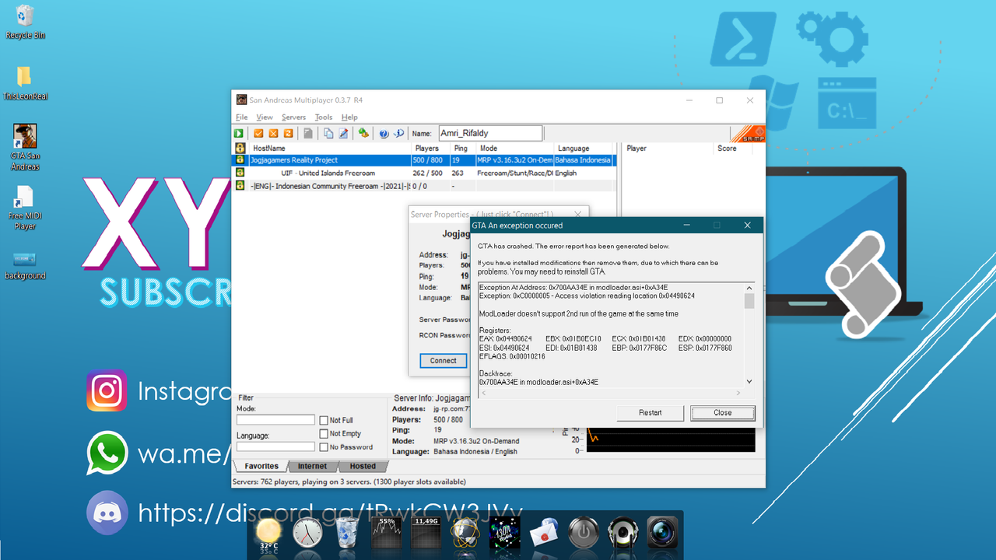Open the View menu

[265, 117]
